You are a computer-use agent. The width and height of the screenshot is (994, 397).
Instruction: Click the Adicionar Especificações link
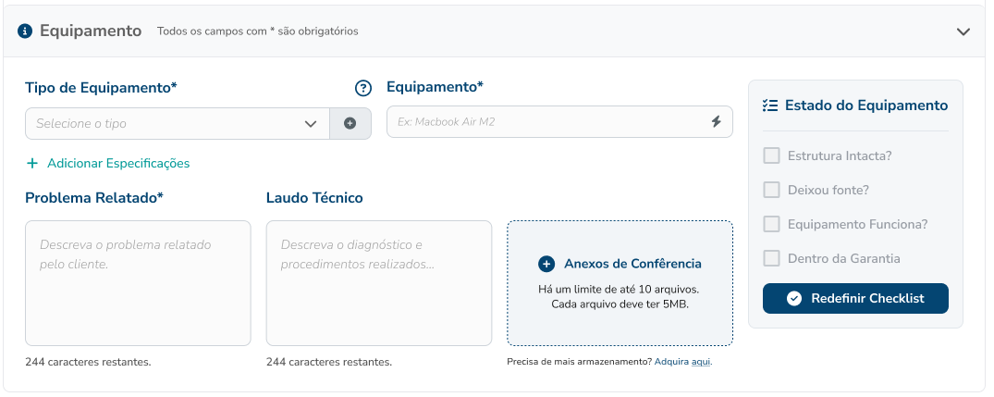pos(118,164)
